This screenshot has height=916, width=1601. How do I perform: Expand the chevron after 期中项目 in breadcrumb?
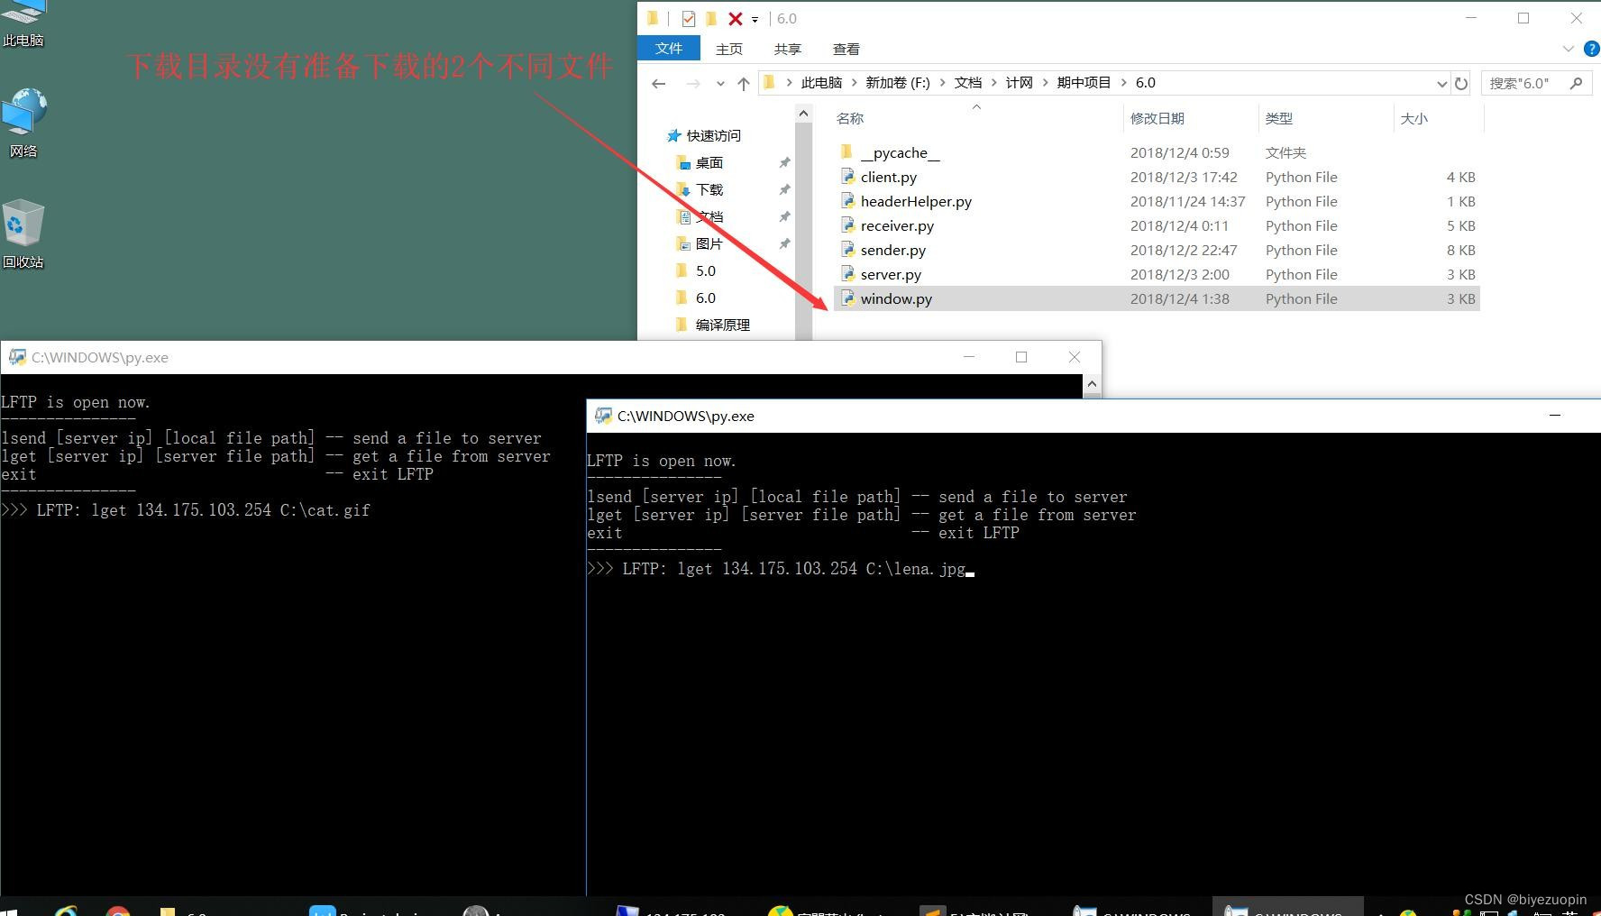click(1124, 83)
